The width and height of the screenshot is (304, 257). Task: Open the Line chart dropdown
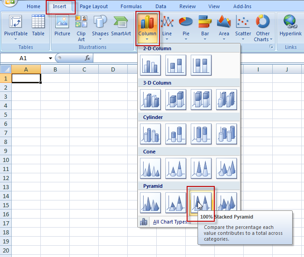(x=167, y=28)
